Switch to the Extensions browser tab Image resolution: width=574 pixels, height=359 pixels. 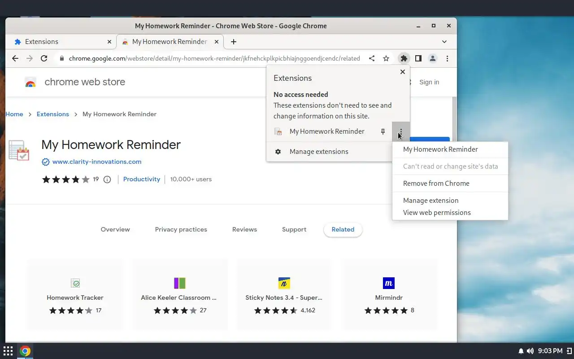(x=61, y=42)
